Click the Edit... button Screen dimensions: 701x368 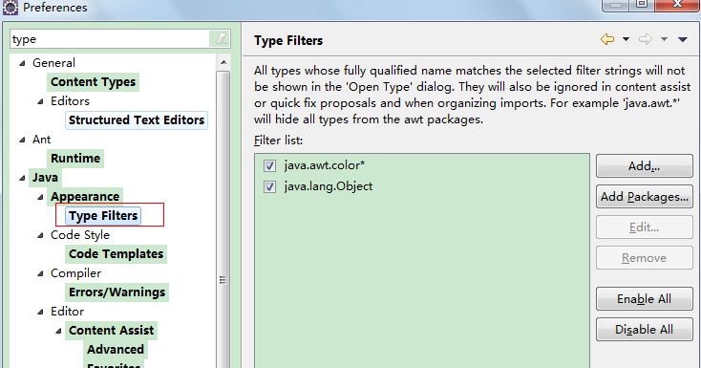[x=645, y=227]
